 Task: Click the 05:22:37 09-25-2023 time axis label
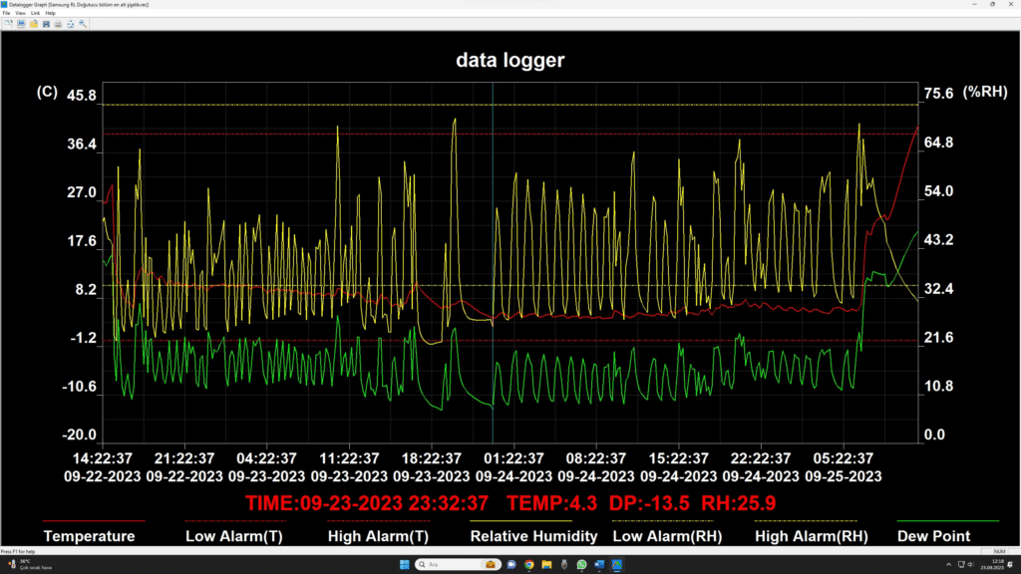844,467
